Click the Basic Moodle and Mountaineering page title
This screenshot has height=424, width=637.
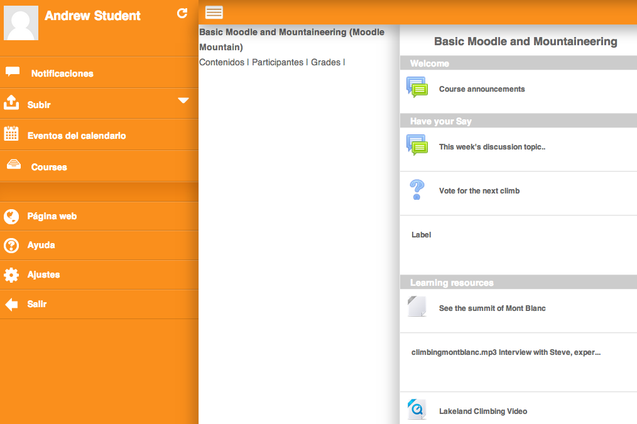tap(526, 41)
